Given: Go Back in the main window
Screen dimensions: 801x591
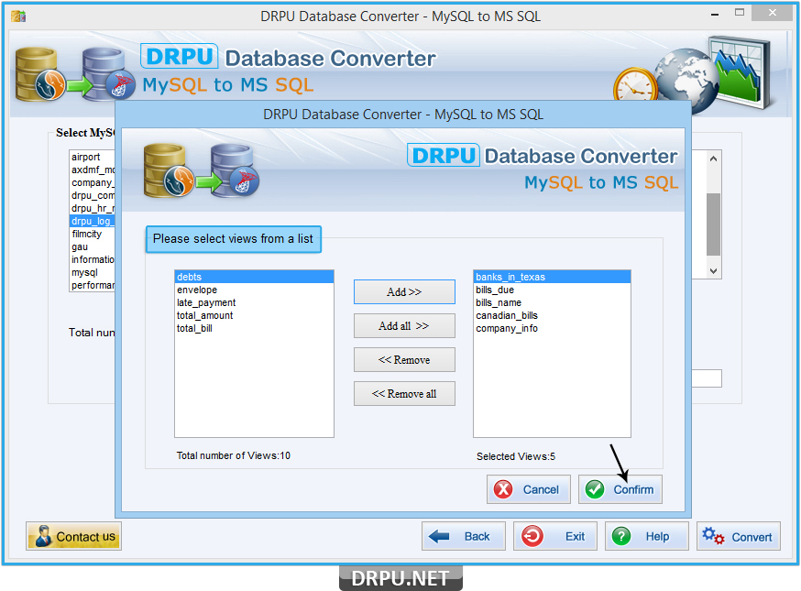Looking at the screenshot, I should (x=464, y=536).
